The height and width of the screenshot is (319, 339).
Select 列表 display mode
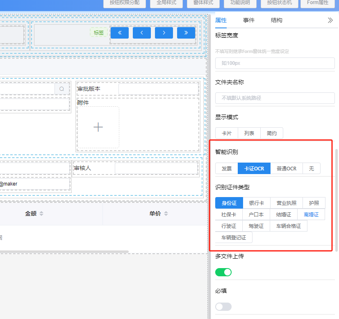pos(249,133)
